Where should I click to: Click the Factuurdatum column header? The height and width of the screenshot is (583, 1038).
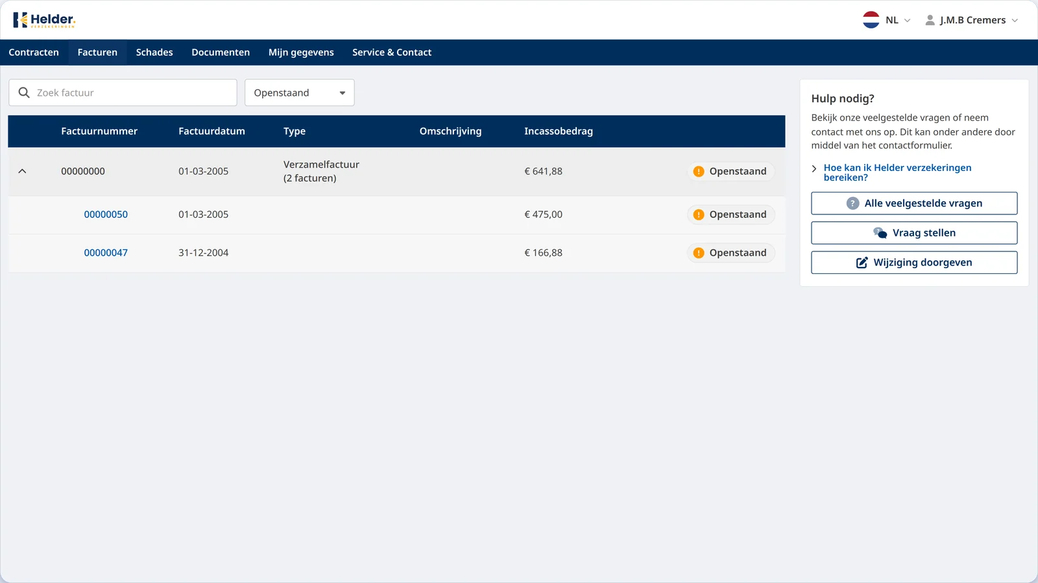(x=211, y=131)
